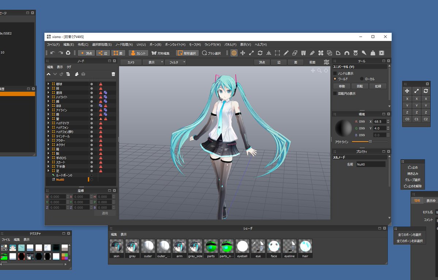This screenshot has width=438, height=280.
Task: Click the redo arrow in main toolbar
Action: coord(60,53)
